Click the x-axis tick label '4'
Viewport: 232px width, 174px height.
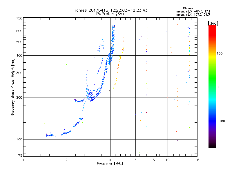110,160
